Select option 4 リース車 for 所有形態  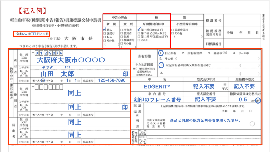tap(234, 53)
